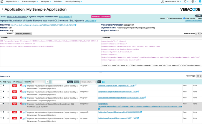Image resolution: width=202 pixels, height=124 pixels.
Task: Select smallest font re-size icon
Action: (196, 34)
